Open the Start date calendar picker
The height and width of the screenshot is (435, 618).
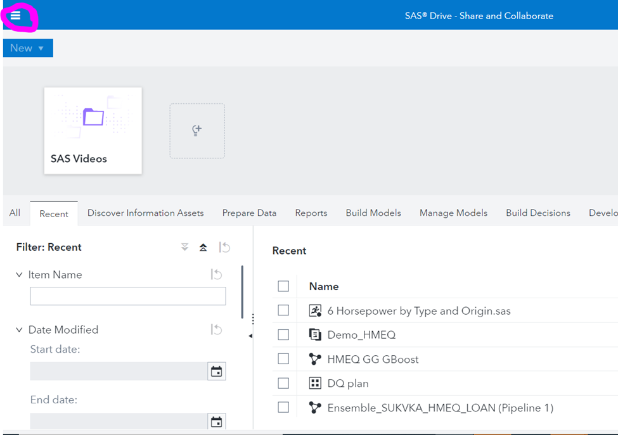pos(216,372)
